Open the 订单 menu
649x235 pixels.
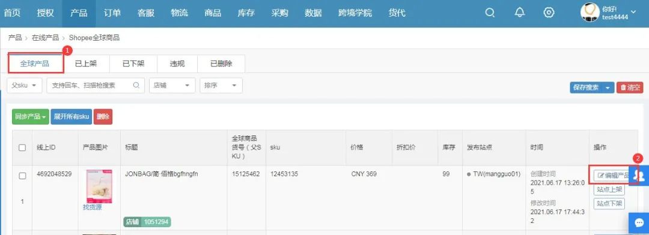pyautogui.click(x=112, y=13)
